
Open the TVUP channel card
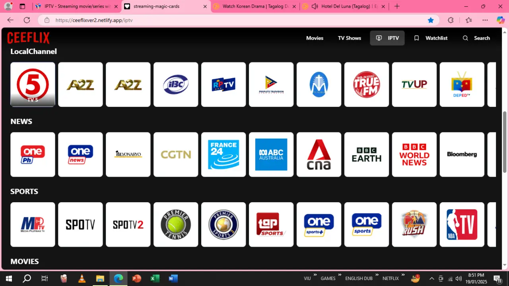[x=414, y=85]
